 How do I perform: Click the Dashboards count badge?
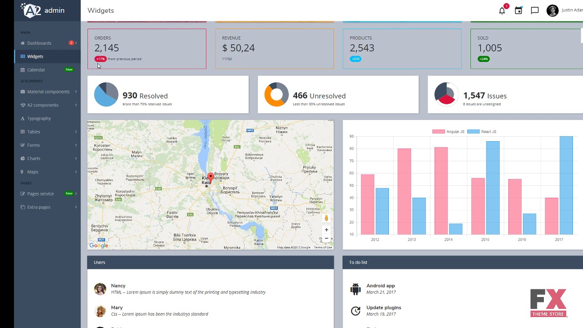coord(71,43)
